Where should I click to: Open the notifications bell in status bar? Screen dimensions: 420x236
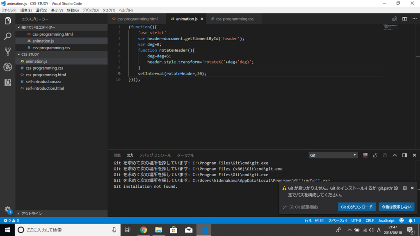click(x=412, y=220)
